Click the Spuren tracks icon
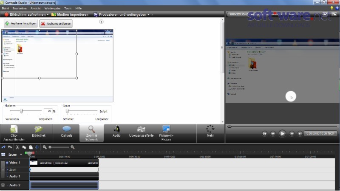 [3, 154]
